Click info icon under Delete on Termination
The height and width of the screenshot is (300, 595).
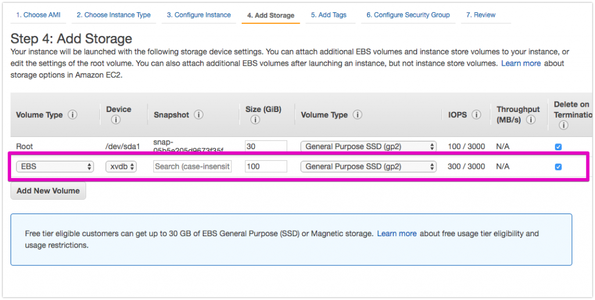(x=563, y=125)
